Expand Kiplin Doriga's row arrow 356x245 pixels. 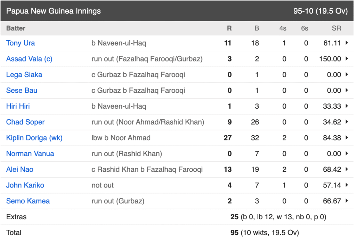click(347, 137)
